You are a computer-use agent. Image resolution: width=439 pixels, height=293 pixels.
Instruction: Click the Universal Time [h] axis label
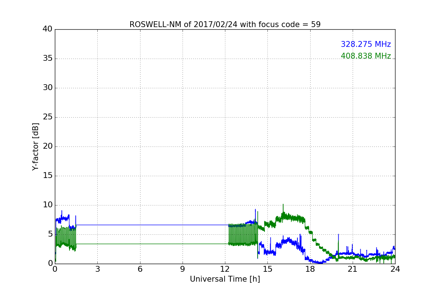[x=225, y=279]
